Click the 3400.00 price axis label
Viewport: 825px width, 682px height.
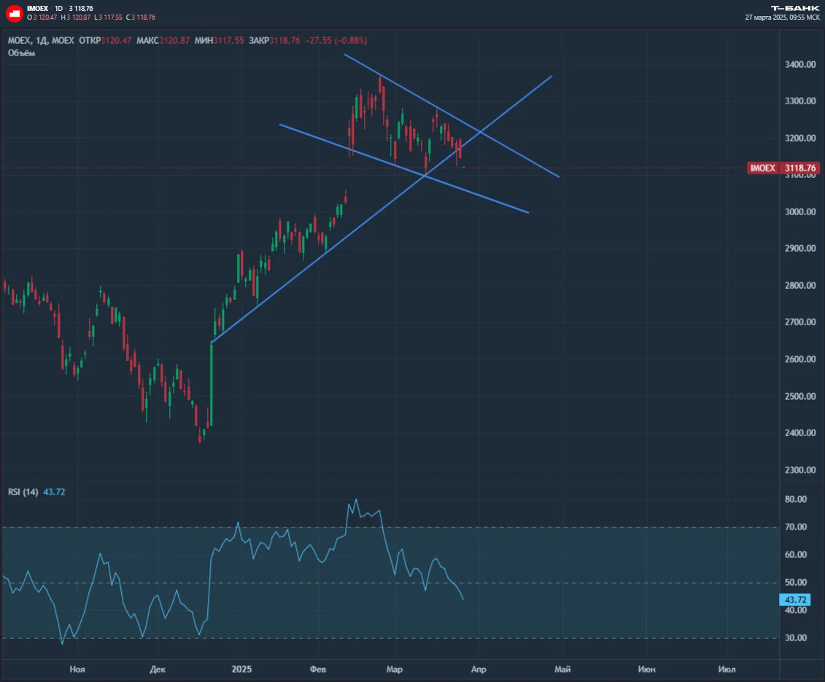click(800, 64)
